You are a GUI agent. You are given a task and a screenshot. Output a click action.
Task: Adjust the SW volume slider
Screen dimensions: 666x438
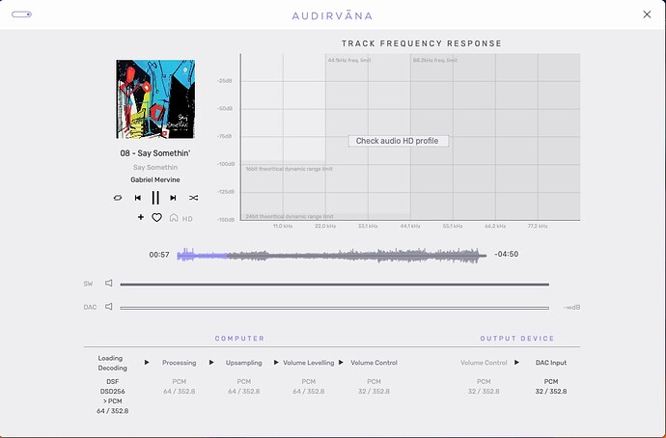pyautogui.click(x=334, y=285)
